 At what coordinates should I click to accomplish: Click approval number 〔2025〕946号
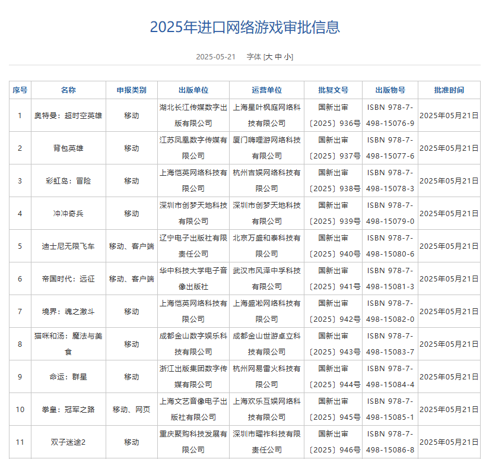pyautogui.click(x=335, y=450)
